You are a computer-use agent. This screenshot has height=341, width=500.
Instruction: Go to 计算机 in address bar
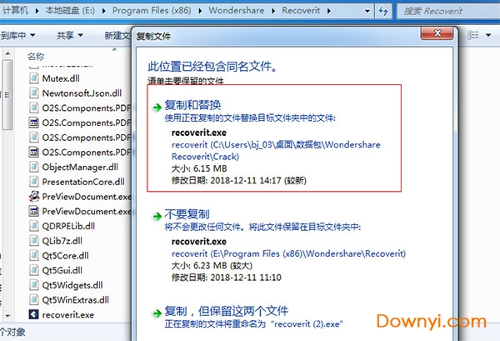16,11
